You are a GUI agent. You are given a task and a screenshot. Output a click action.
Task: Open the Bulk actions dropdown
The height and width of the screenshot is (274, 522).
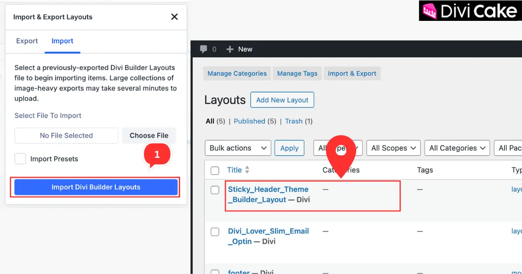point(238,148)
